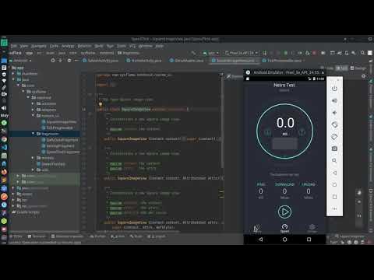Select TickProgressBar class in project tree
Screen dimensions: 374x280
57,128
